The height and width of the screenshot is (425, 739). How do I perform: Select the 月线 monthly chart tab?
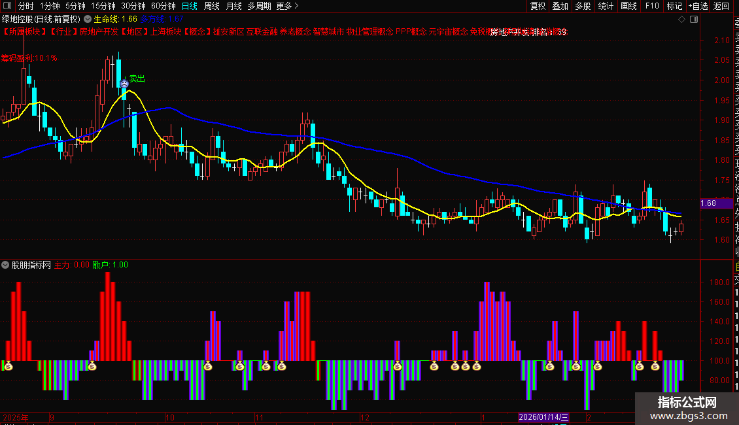pyautogui.click(x=233, y=6)
